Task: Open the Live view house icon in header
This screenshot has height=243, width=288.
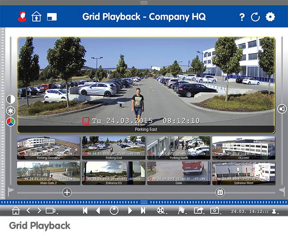Action: (x=36, y=17)
